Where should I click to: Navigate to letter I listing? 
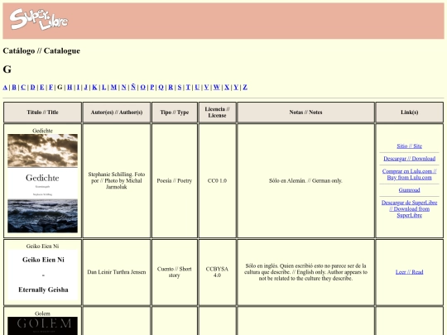(x=78, y=87)
